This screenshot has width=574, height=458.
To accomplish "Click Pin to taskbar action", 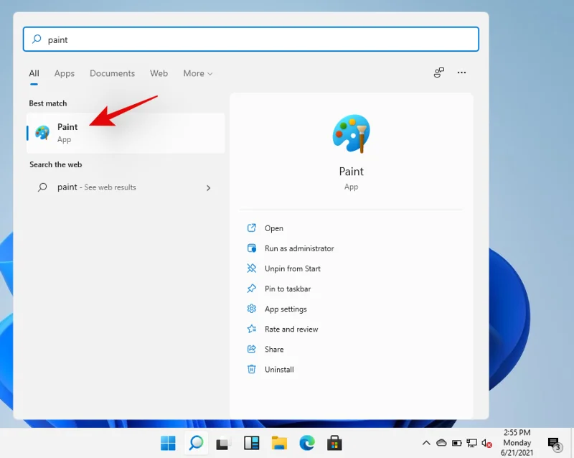I will [288, 289].
